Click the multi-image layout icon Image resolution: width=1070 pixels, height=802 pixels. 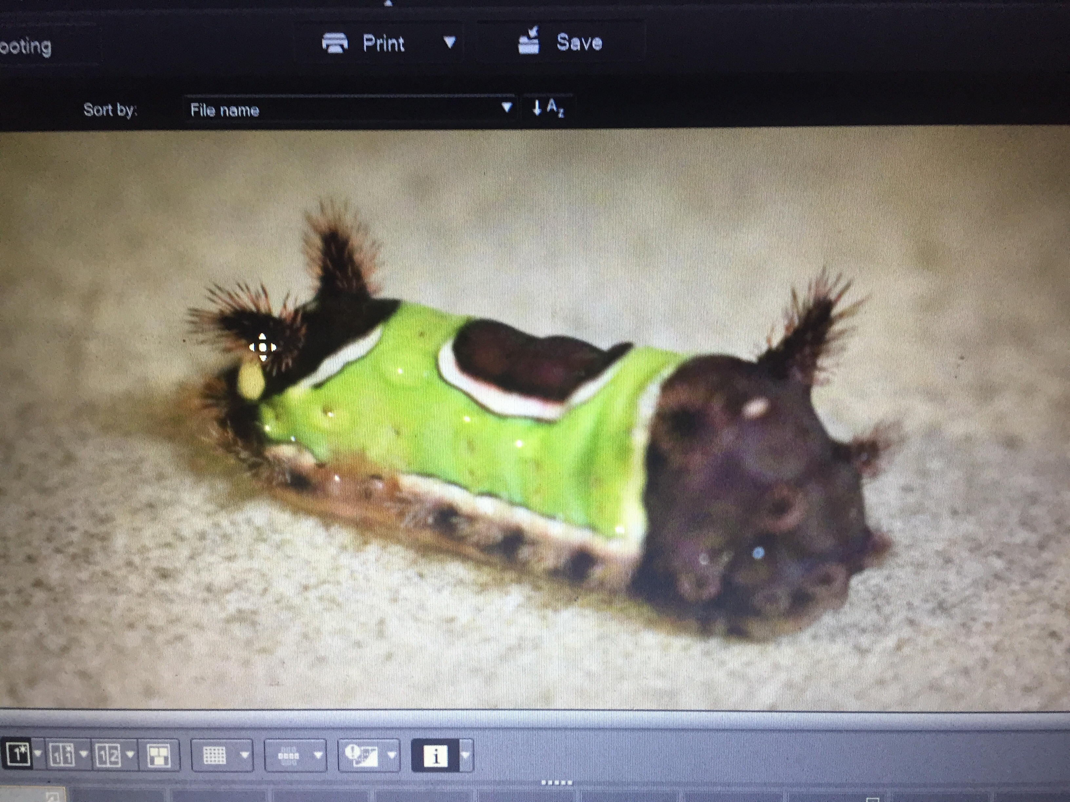pos(160,754)
